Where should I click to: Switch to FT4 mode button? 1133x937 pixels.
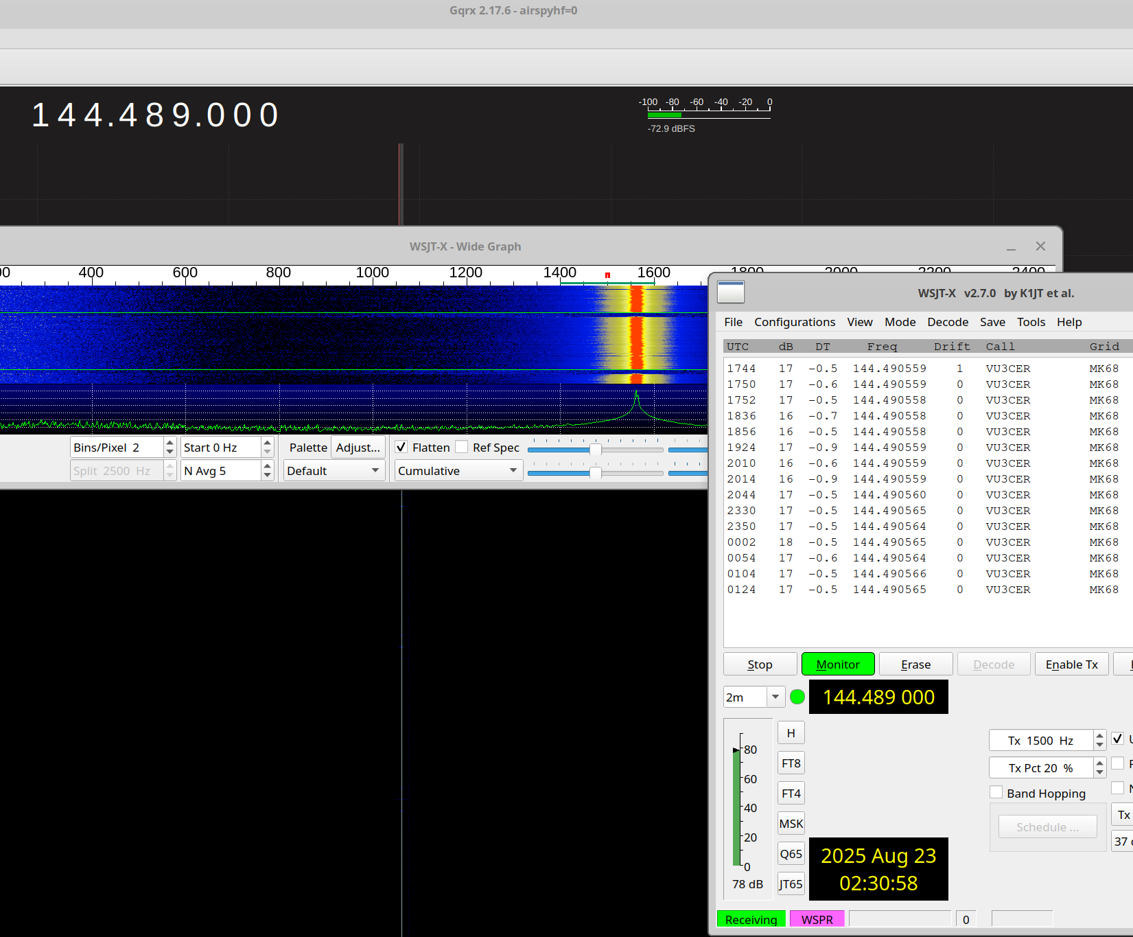coord(791,794)
